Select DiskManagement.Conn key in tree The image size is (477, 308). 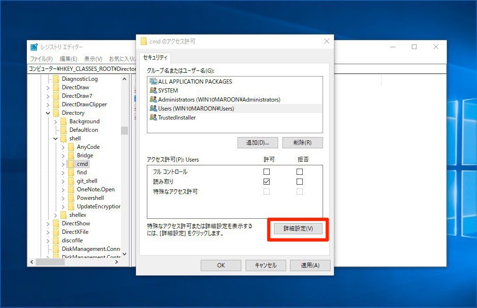91,249
